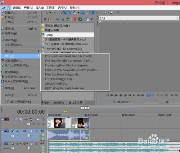Open automation dropdown arrow on audio track 2
180x153 pixels.
28,131
